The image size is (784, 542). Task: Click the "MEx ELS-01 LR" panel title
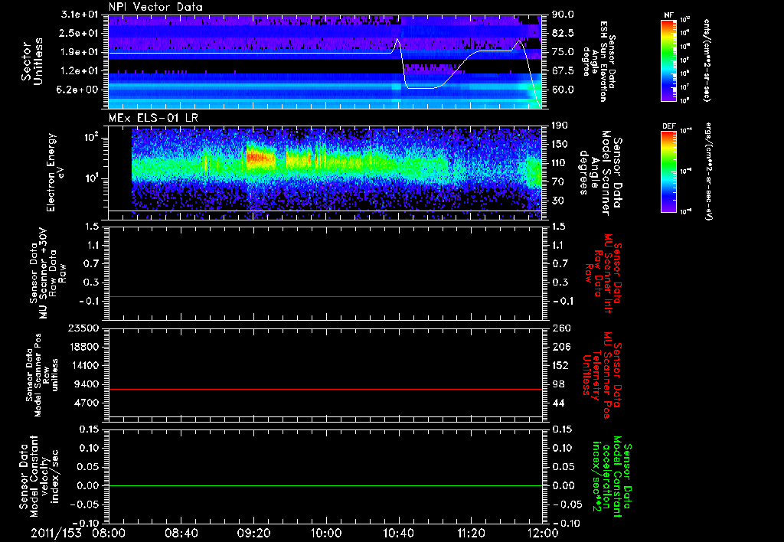pos(152,119)
